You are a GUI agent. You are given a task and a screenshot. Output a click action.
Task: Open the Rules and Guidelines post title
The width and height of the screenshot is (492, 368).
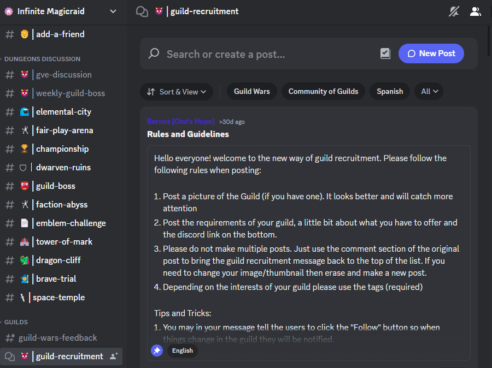188,134
